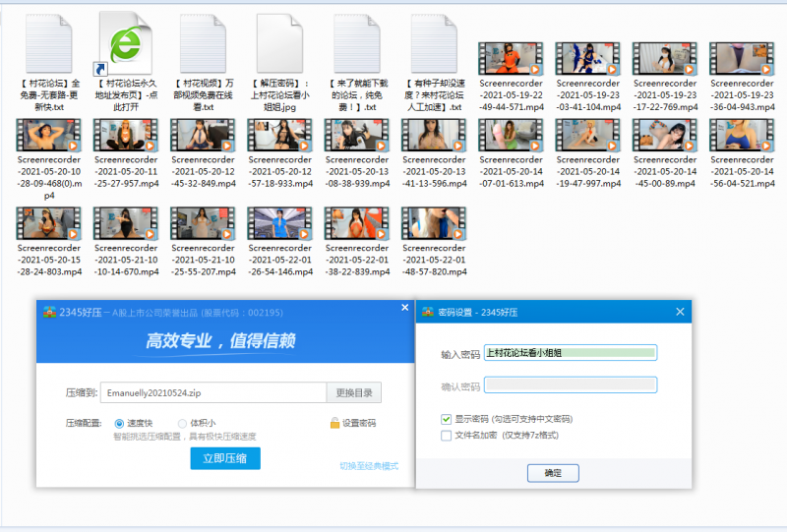Screen dimensions: 787x532
Task: Click the lock icon beside 设置密码
Action: pos(334,423)
